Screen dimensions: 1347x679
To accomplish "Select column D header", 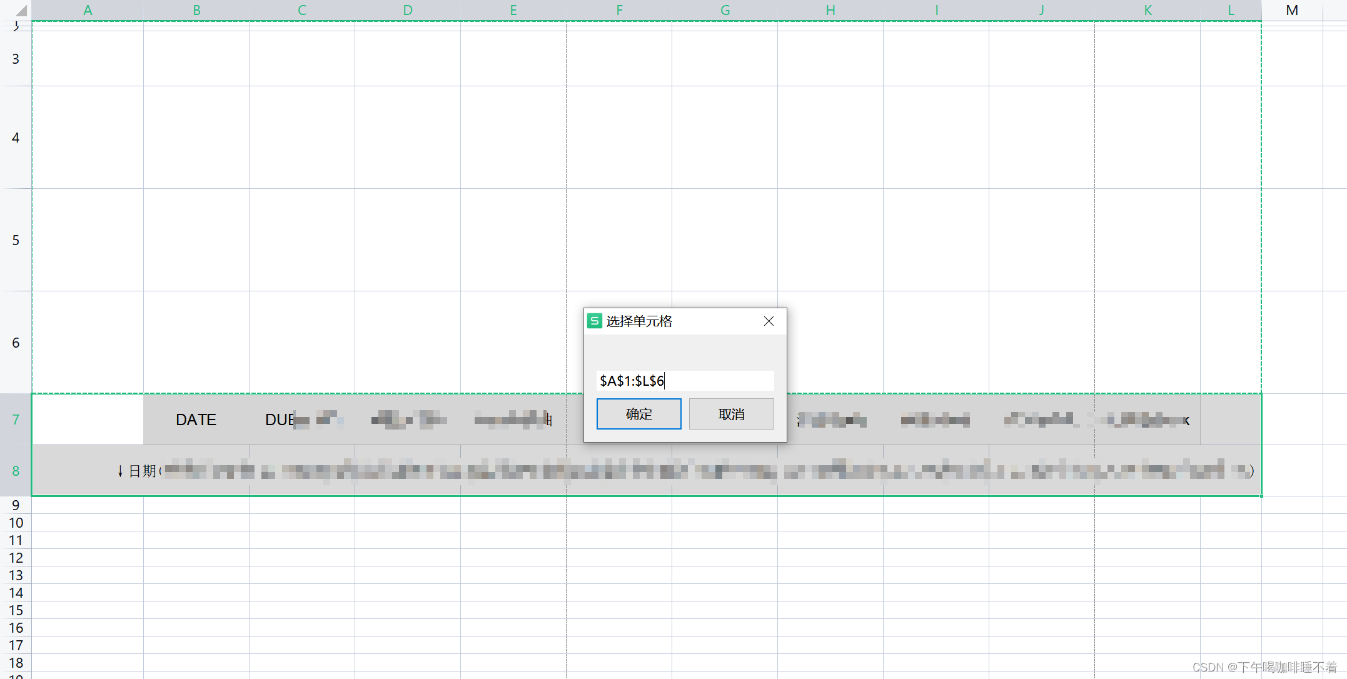I will pos(408,10).
